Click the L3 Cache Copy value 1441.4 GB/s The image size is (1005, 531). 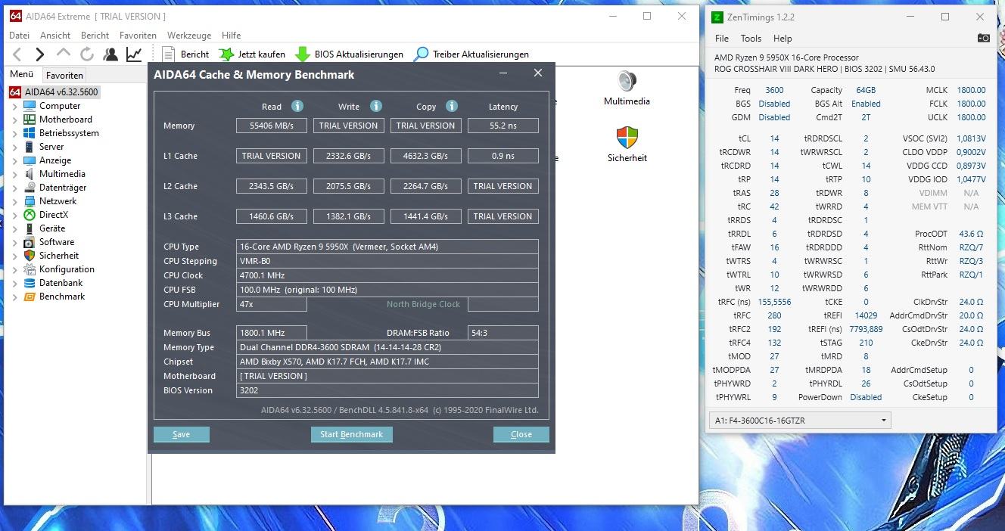426,216
